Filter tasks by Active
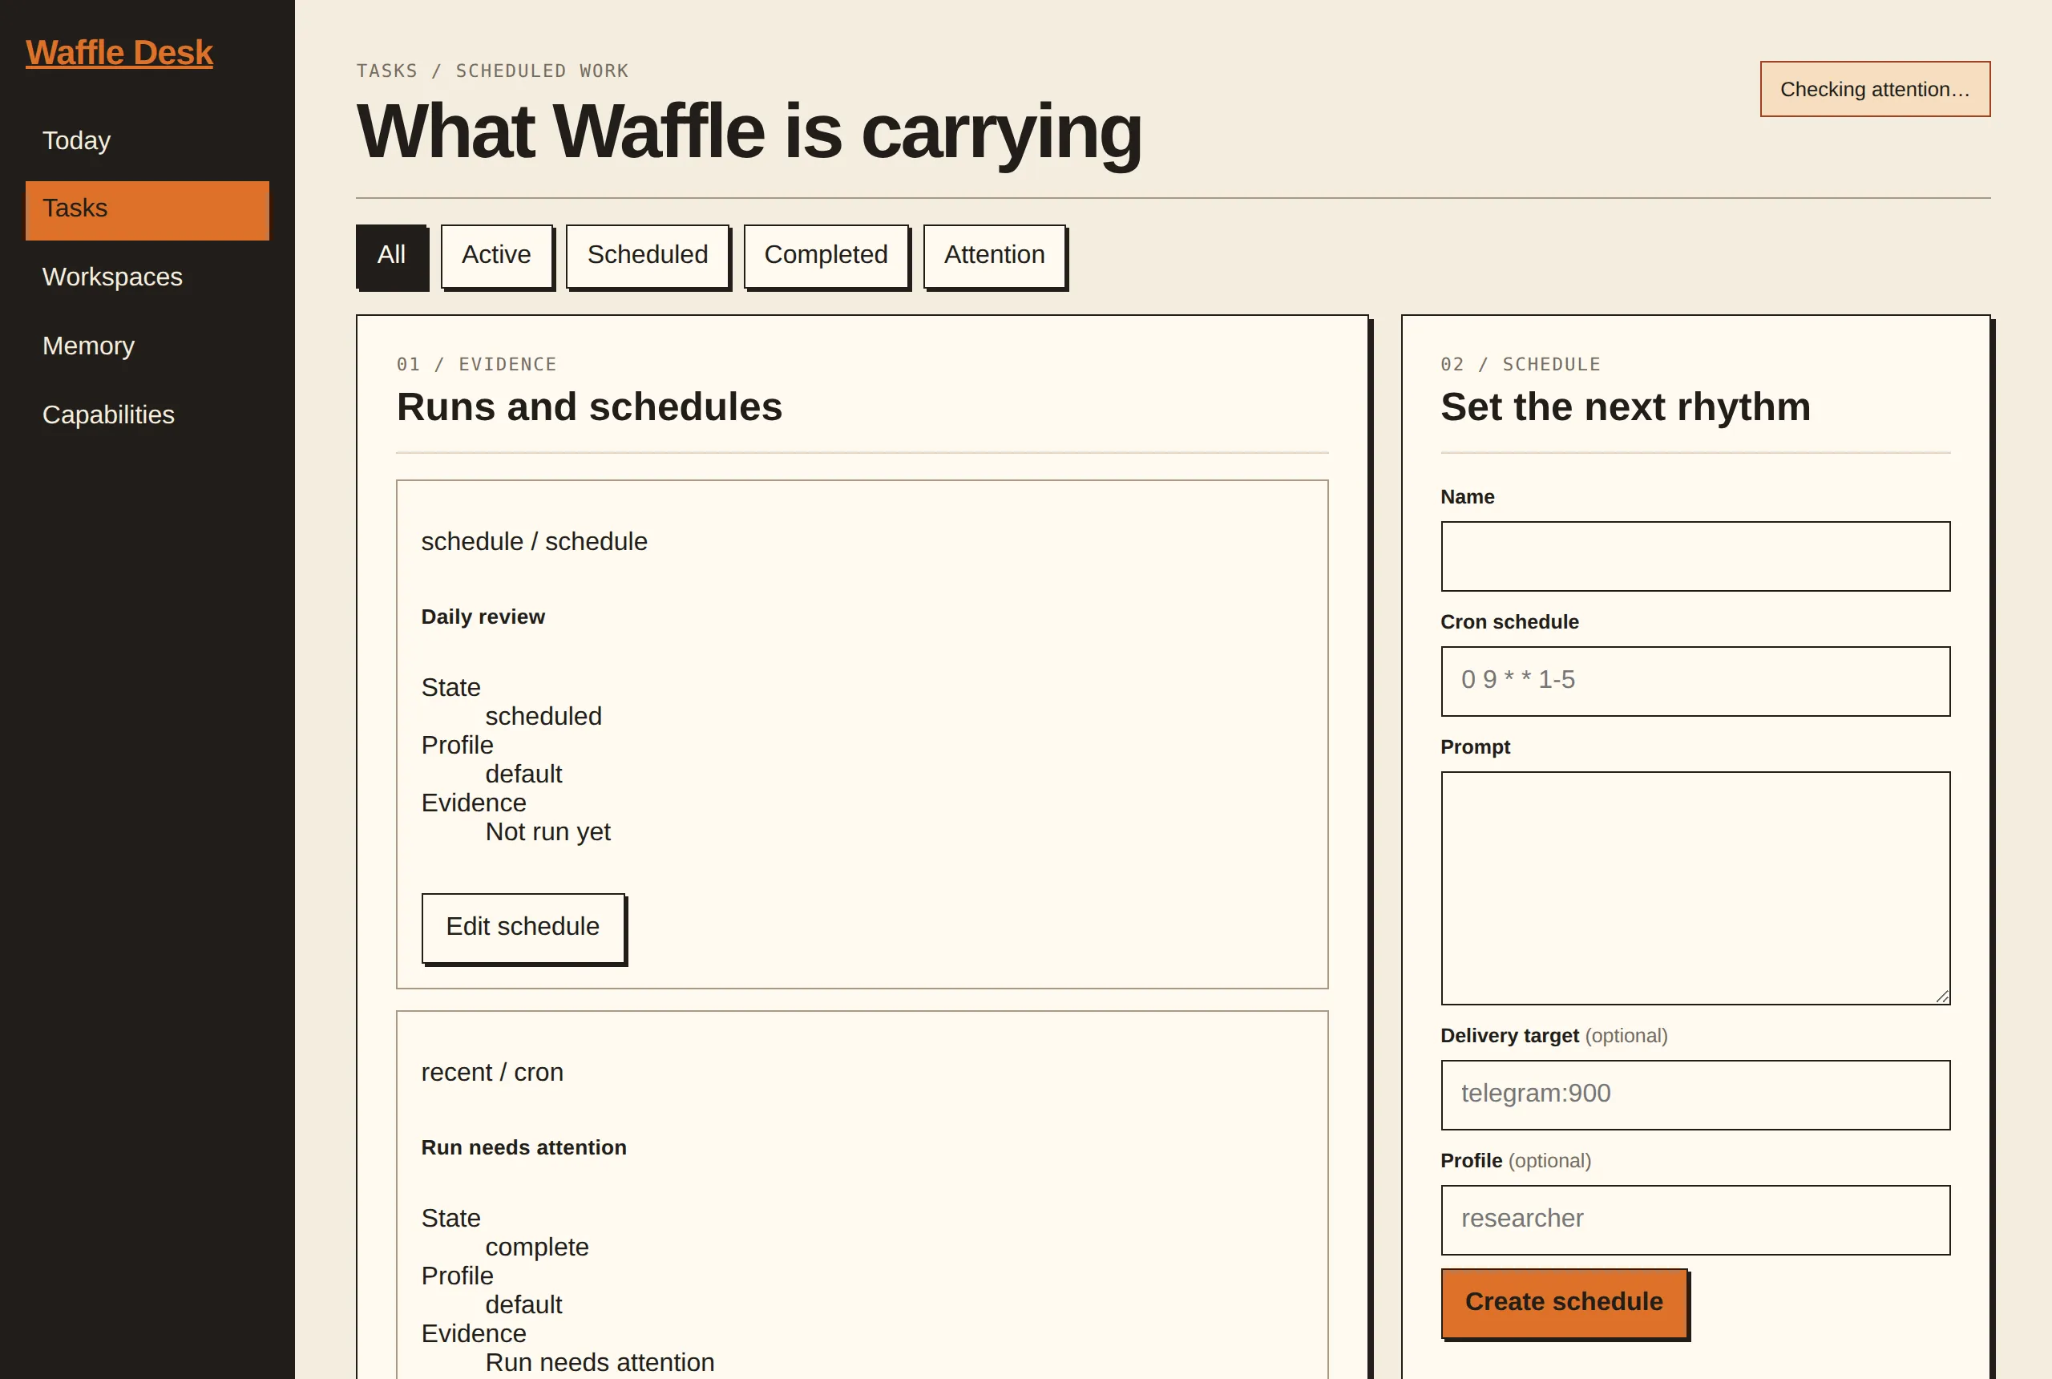 point(497,255)
